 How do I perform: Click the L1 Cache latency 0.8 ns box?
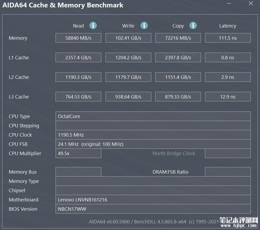coord(227,58)
